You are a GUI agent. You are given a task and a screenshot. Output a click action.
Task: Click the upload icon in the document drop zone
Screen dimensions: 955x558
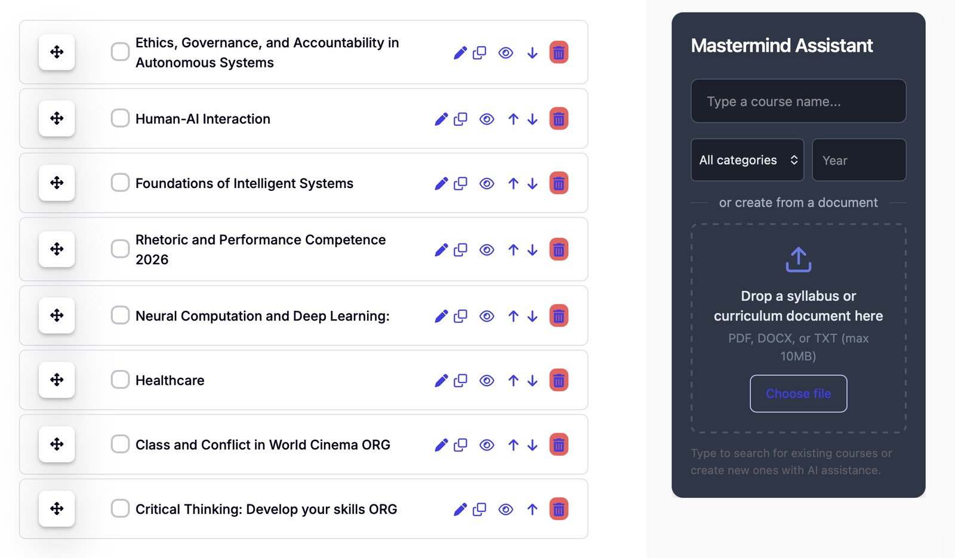tap(799, 260)
